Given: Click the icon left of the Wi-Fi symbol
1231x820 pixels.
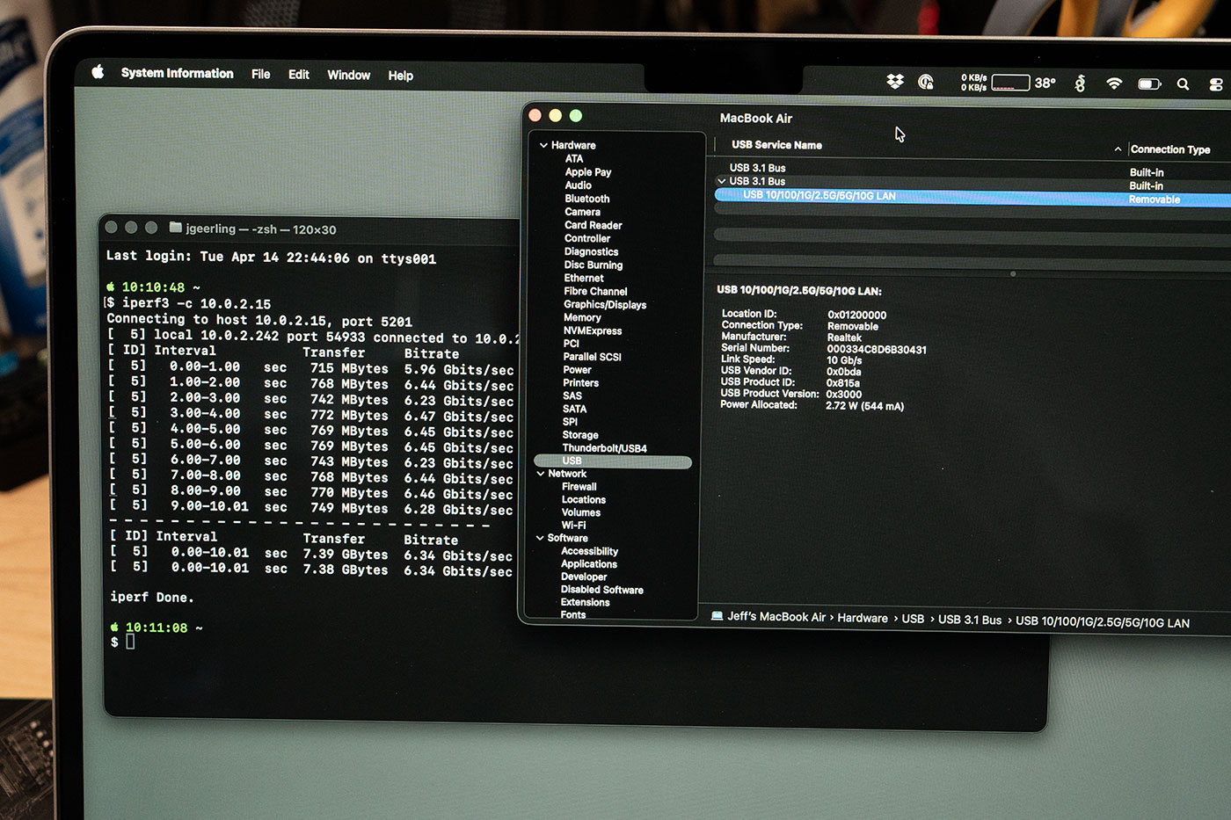Looking at the screenshot, I should click(1080, 83).
